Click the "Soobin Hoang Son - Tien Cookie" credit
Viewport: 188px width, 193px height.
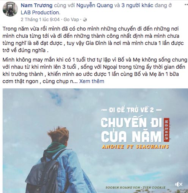click(135, 187)
